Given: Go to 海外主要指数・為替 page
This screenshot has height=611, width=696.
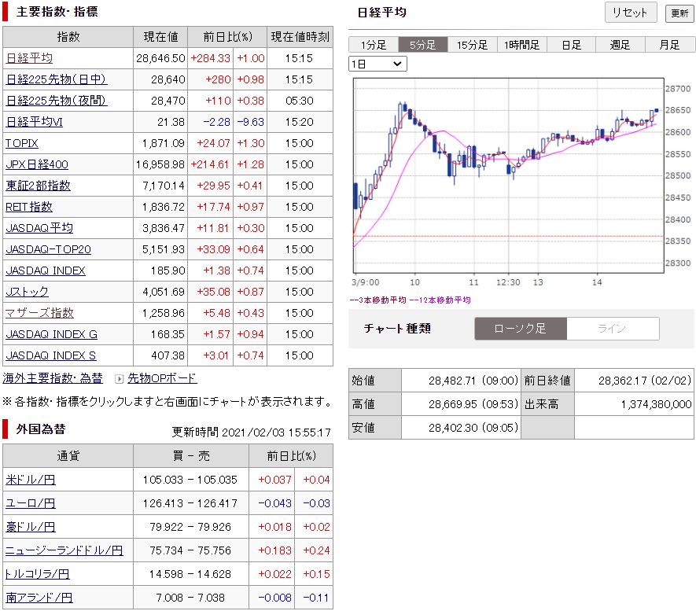Looking at the screenshot, I should pyautogui.click(x=53, y=378).
